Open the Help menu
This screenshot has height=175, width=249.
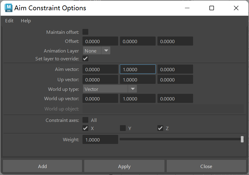tap(26, 21)
